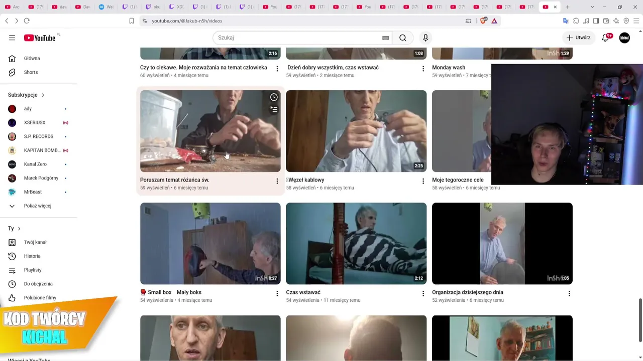Open 'Czy to ciekawe' video title
This screenshot has height=361, width=643.
tap(203, 67)
